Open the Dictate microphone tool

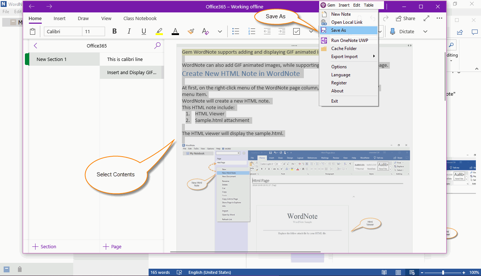[x=402, y=31]
